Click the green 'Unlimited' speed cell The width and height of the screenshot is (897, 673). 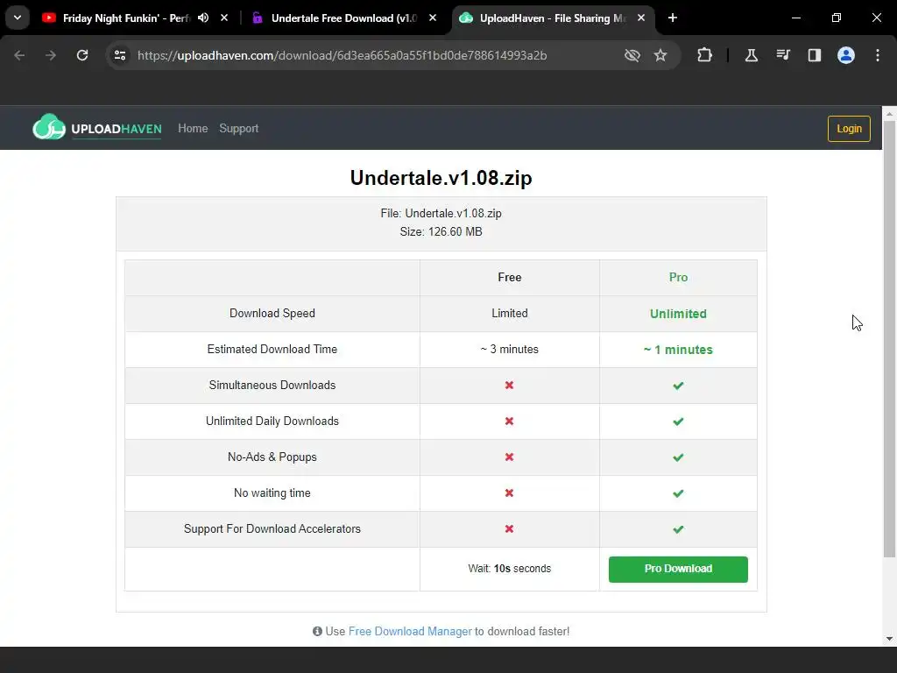coord(679,314)
